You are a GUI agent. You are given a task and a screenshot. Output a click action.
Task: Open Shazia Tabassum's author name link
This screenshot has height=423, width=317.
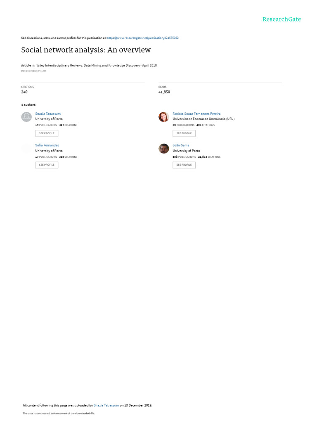tap(48, 114)
